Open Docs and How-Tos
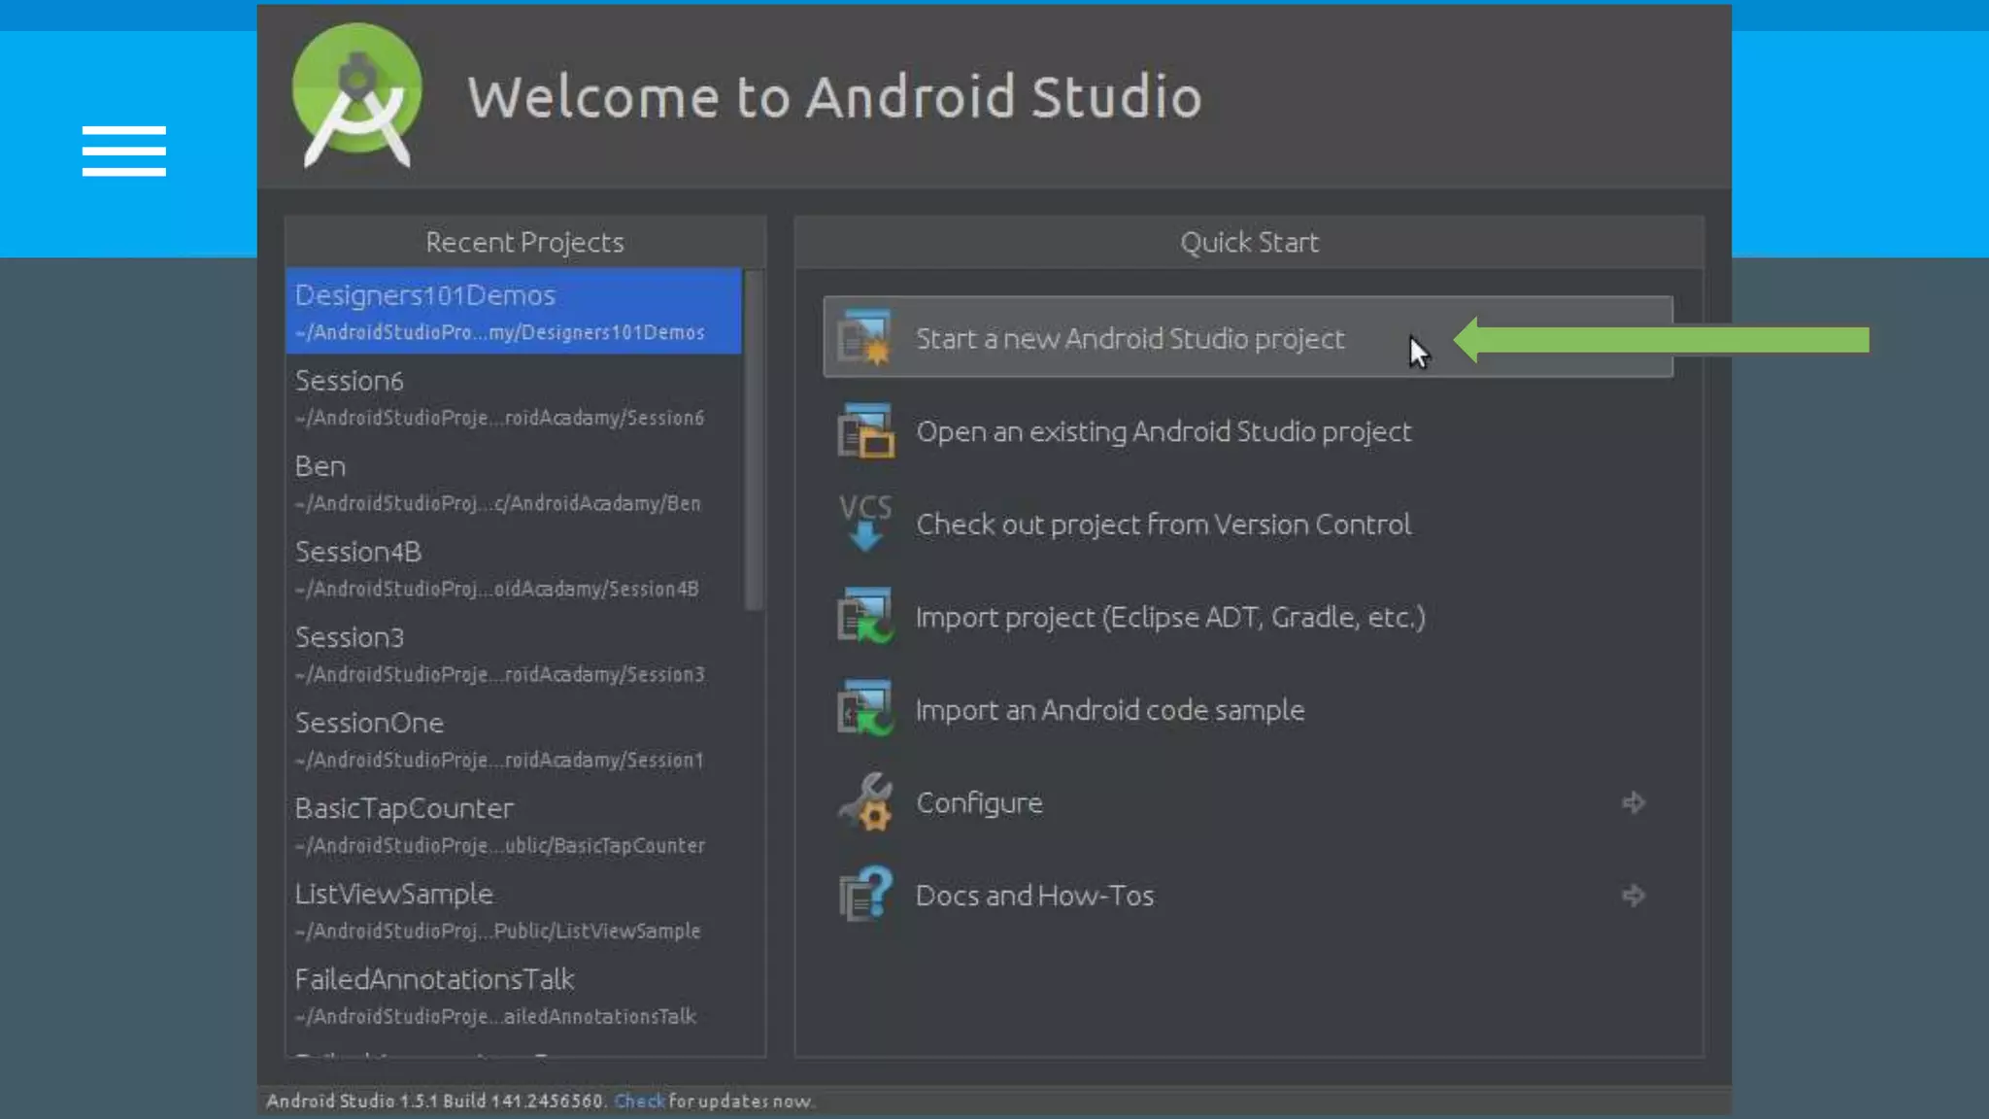Image resolution: width=1989 pixels, height=1119 pixels. 1248,895
